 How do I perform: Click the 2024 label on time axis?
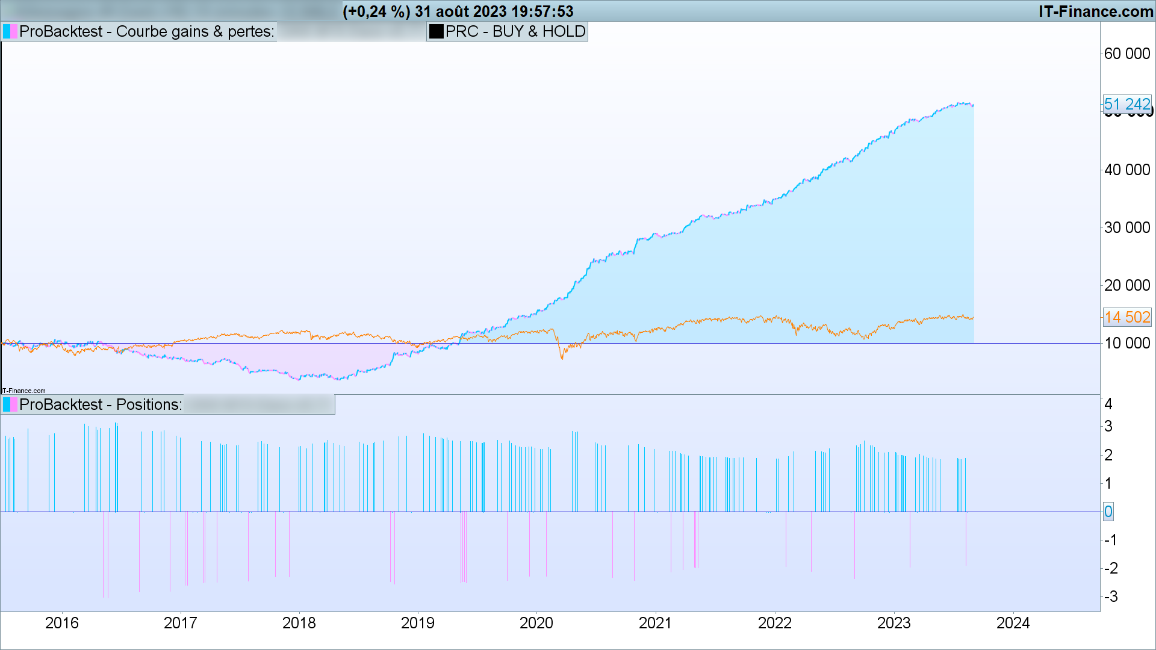point(1013,623)
